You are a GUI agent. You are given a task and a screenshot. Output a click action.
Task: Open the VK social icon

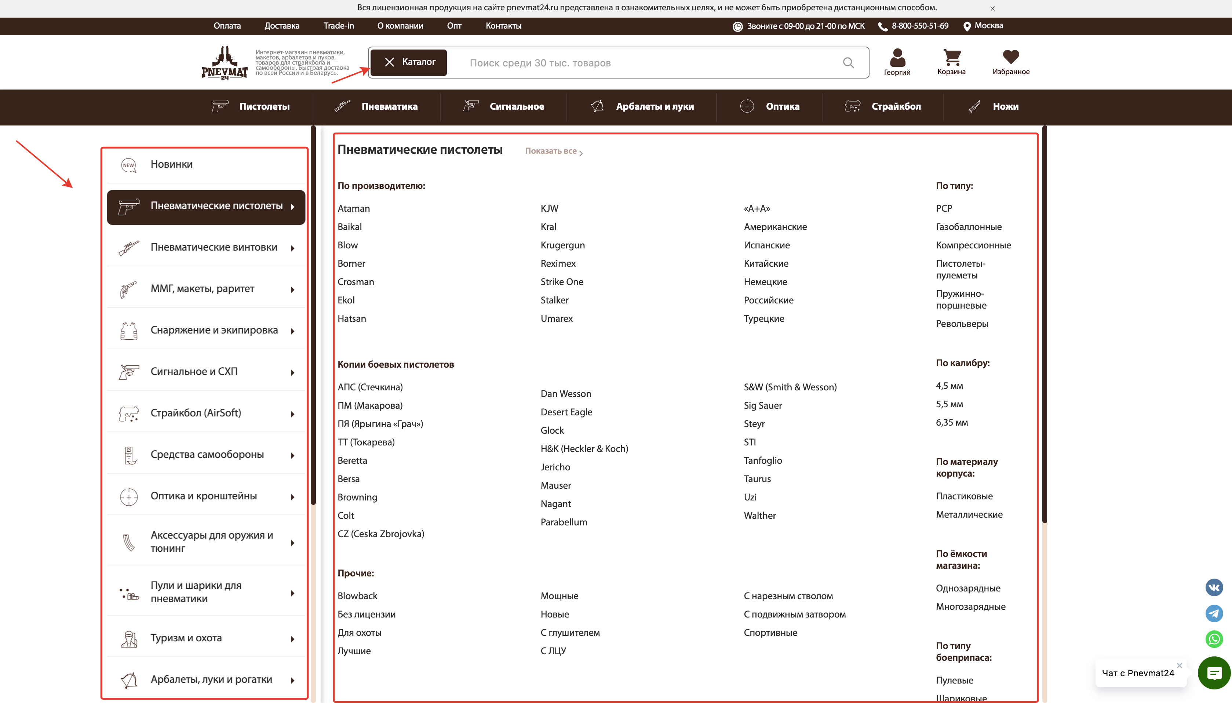point(1214,587)
